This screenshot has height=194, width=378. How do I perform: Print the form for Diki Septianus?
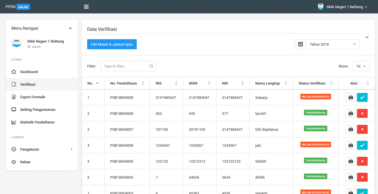351,129
